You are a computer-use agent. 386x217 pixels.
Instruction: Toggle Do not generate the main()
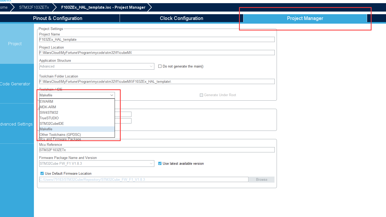(x=160, y=66)
